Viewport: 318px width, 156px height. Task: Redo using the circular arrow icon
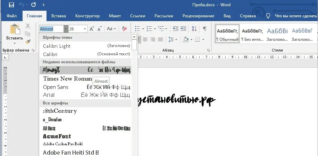coord(33,5)
